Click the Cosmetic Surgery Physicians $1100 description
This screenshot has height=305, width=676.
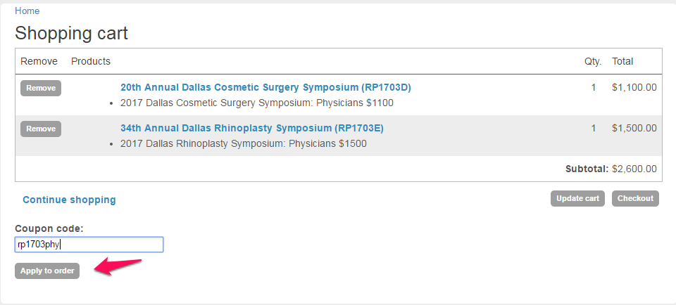257,103
